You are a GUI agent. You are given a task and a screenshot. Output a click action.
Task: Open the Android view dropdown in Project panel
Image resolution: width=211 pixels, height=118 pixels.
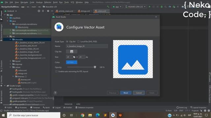(x=11, y=11)
